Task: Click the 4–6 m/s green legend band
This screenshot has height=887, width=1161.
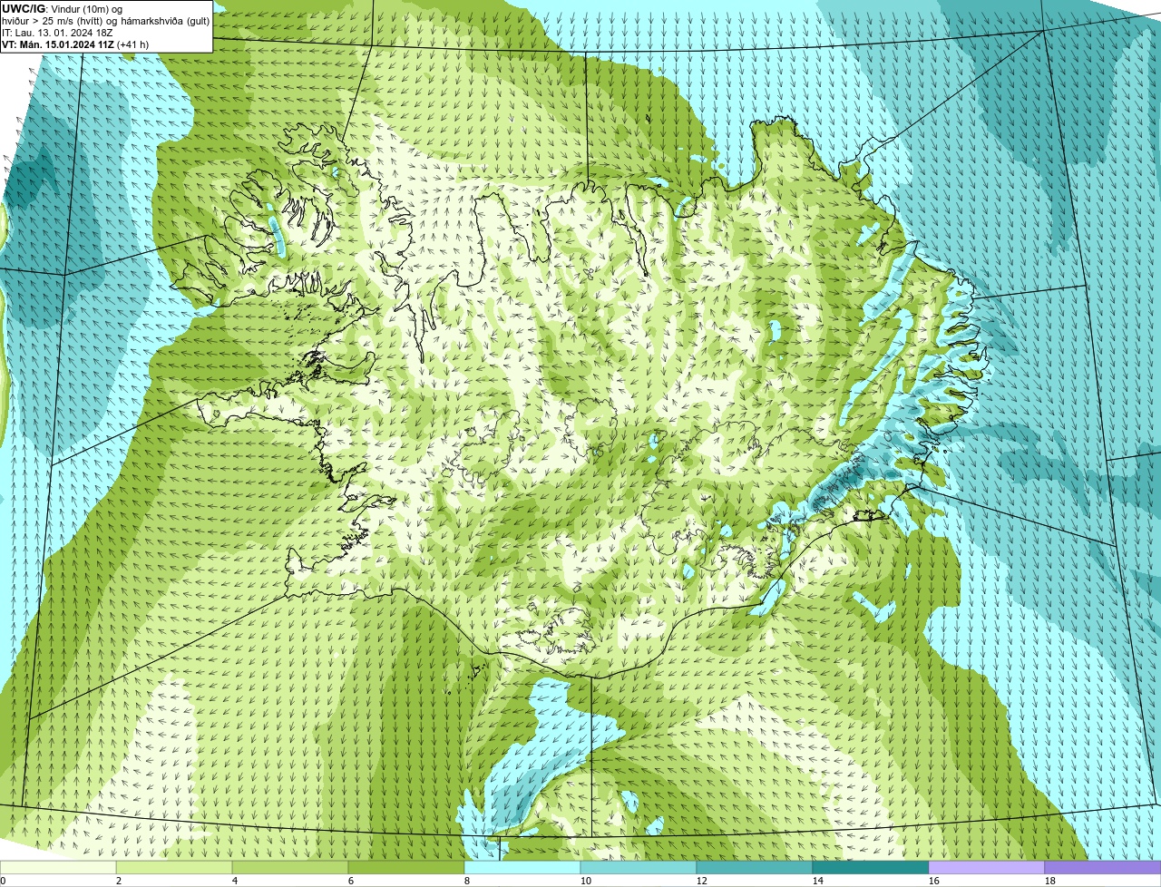Action: tap(290, 867)
